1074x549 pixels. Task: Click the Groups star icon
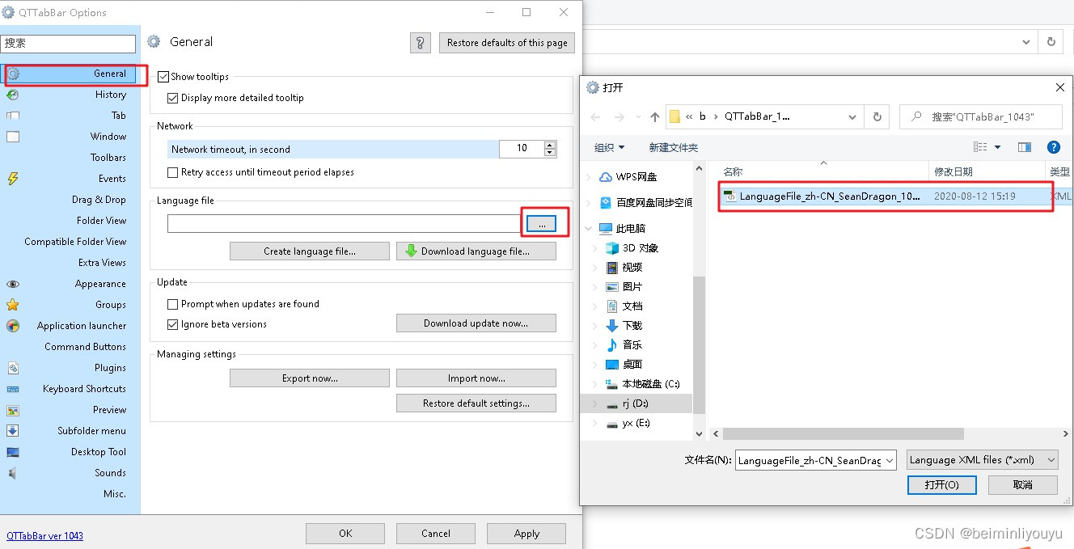(x=13, y=305)
